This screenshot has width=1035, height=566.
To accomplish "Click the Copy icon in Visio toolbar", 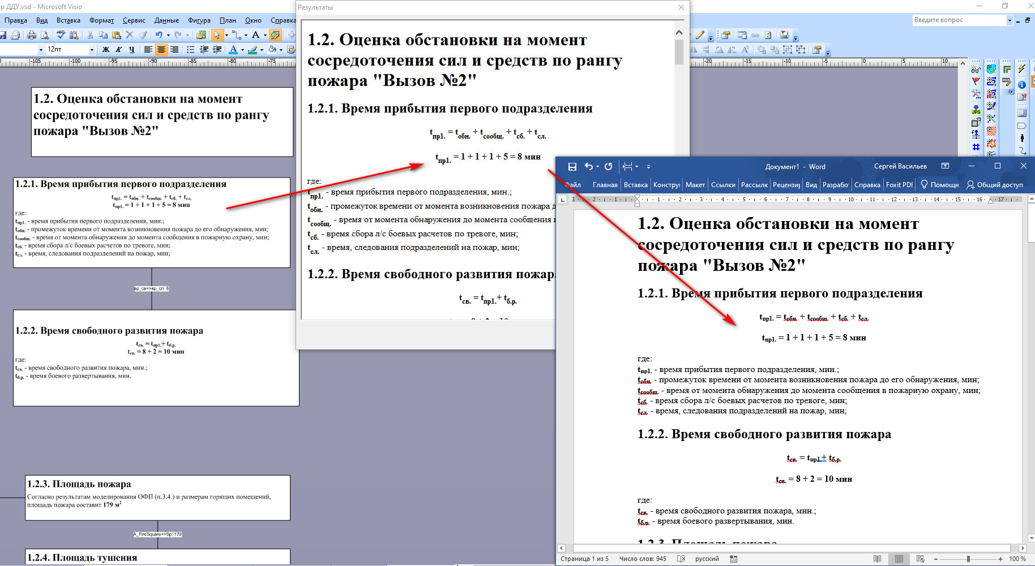I will 103,35.
